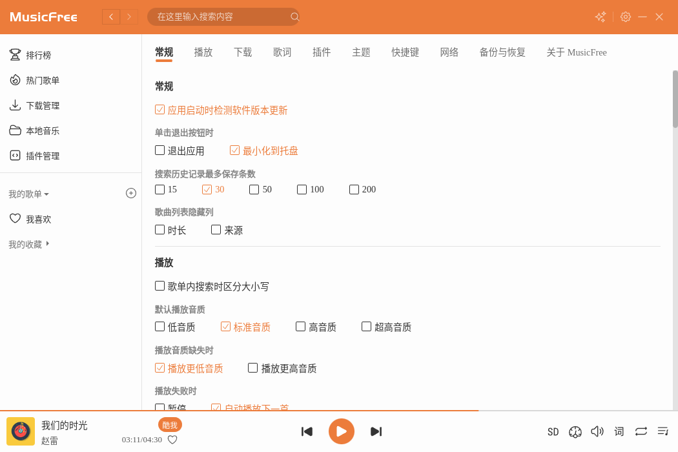Open the 备份与恢复 tab
The width and height of the screenshot is (678, 452).
click(502, 52)
